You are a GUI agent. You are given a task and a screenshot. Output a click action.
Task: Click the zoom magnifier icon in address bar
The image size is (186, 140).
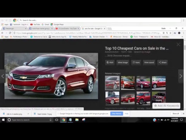pos(167,33)
